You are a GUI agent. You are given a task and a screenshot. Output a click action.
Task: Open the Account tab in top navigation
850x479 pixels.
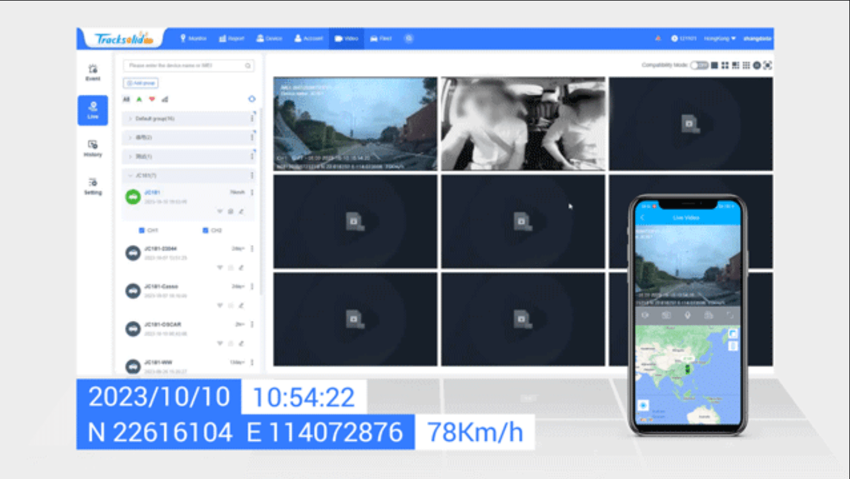[x=308, y=38]
